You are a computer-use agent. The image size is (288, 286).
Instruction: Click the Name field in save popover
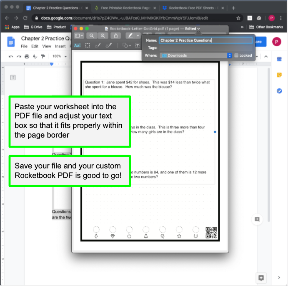[206, 40]
